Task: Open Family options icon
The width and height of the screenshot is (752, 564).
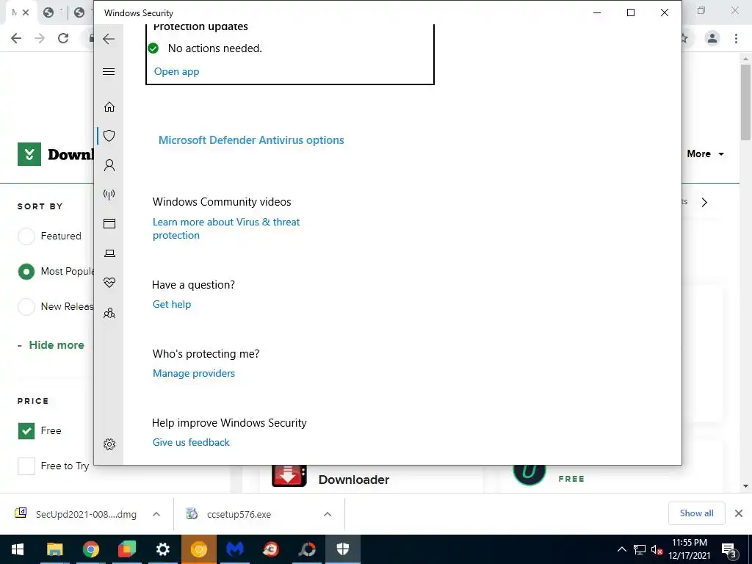Action: coord(109,313)
